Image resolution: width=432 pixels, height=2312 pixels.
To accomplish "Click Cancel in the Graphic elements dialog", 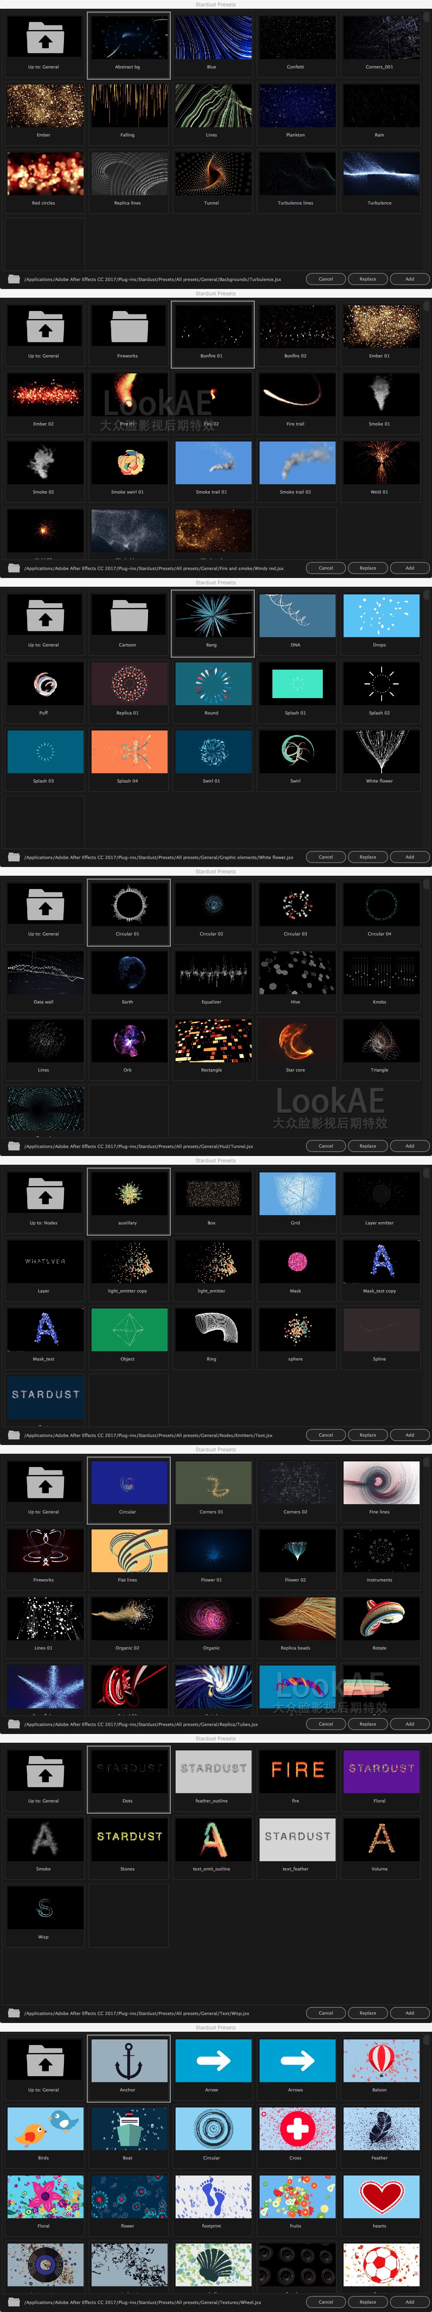I will point(325,857).
